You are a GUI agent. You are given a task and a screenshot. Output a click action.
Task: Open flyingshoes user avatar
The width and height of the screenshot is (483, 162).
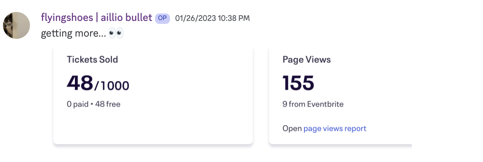(x=16, y=25)
